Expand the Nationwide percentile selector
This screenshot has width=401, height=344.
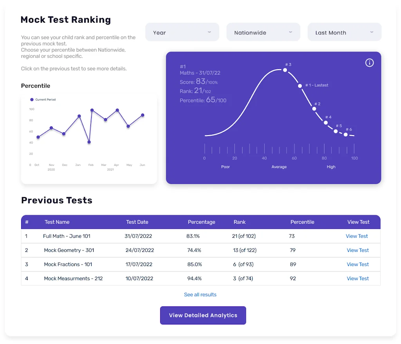(263, 32)
